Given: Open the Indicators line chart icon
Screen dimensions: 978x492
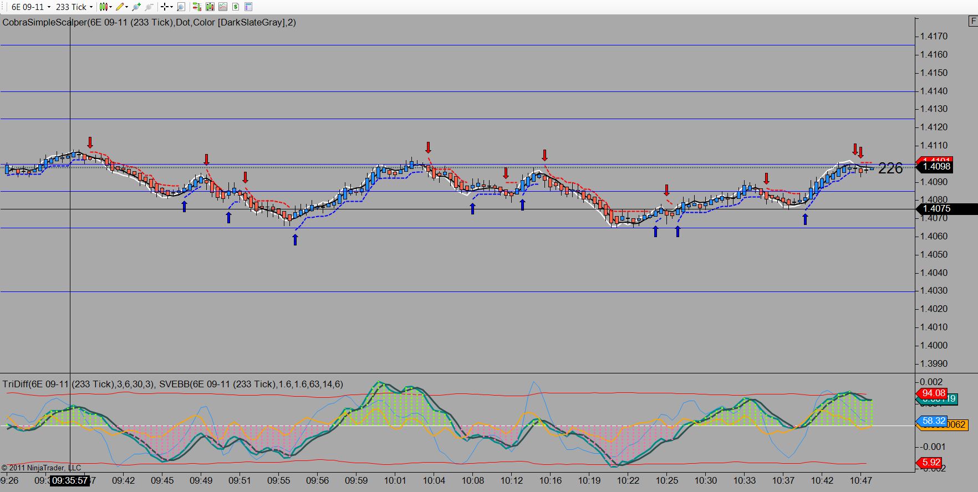Looking at the screenshot, I should point(223,7).
